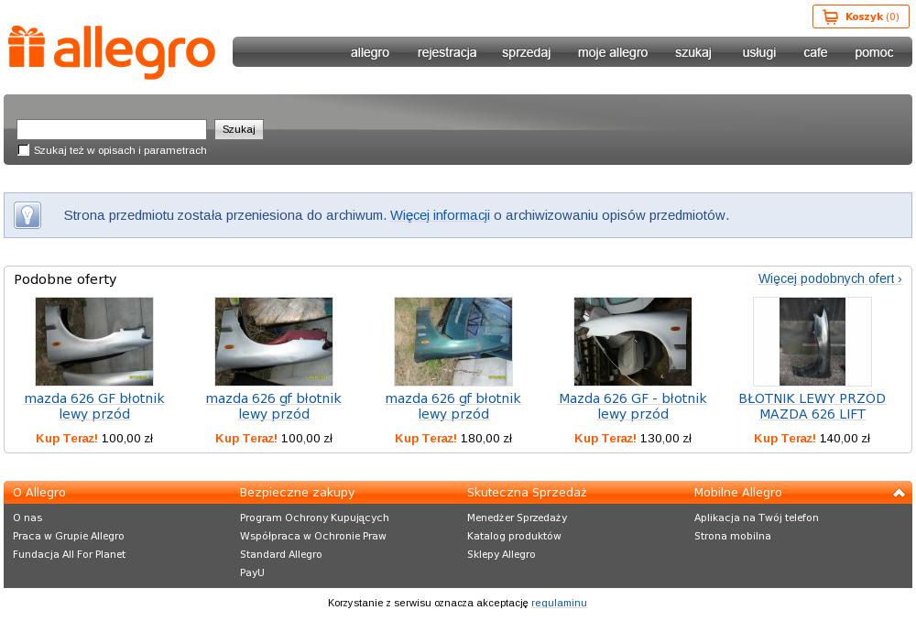Open moje allegro menu
916x621 pixels.
pos(613,52)
